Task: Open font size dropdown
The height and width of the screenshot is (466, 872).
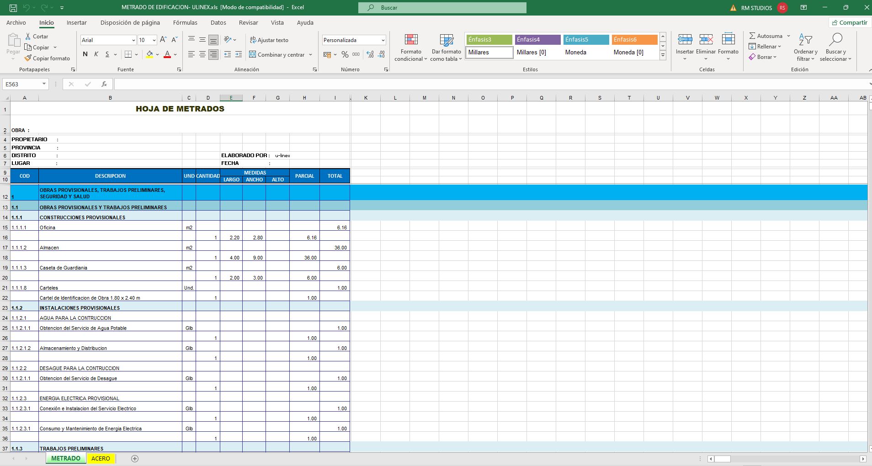Action: click(x=154, y=40)
